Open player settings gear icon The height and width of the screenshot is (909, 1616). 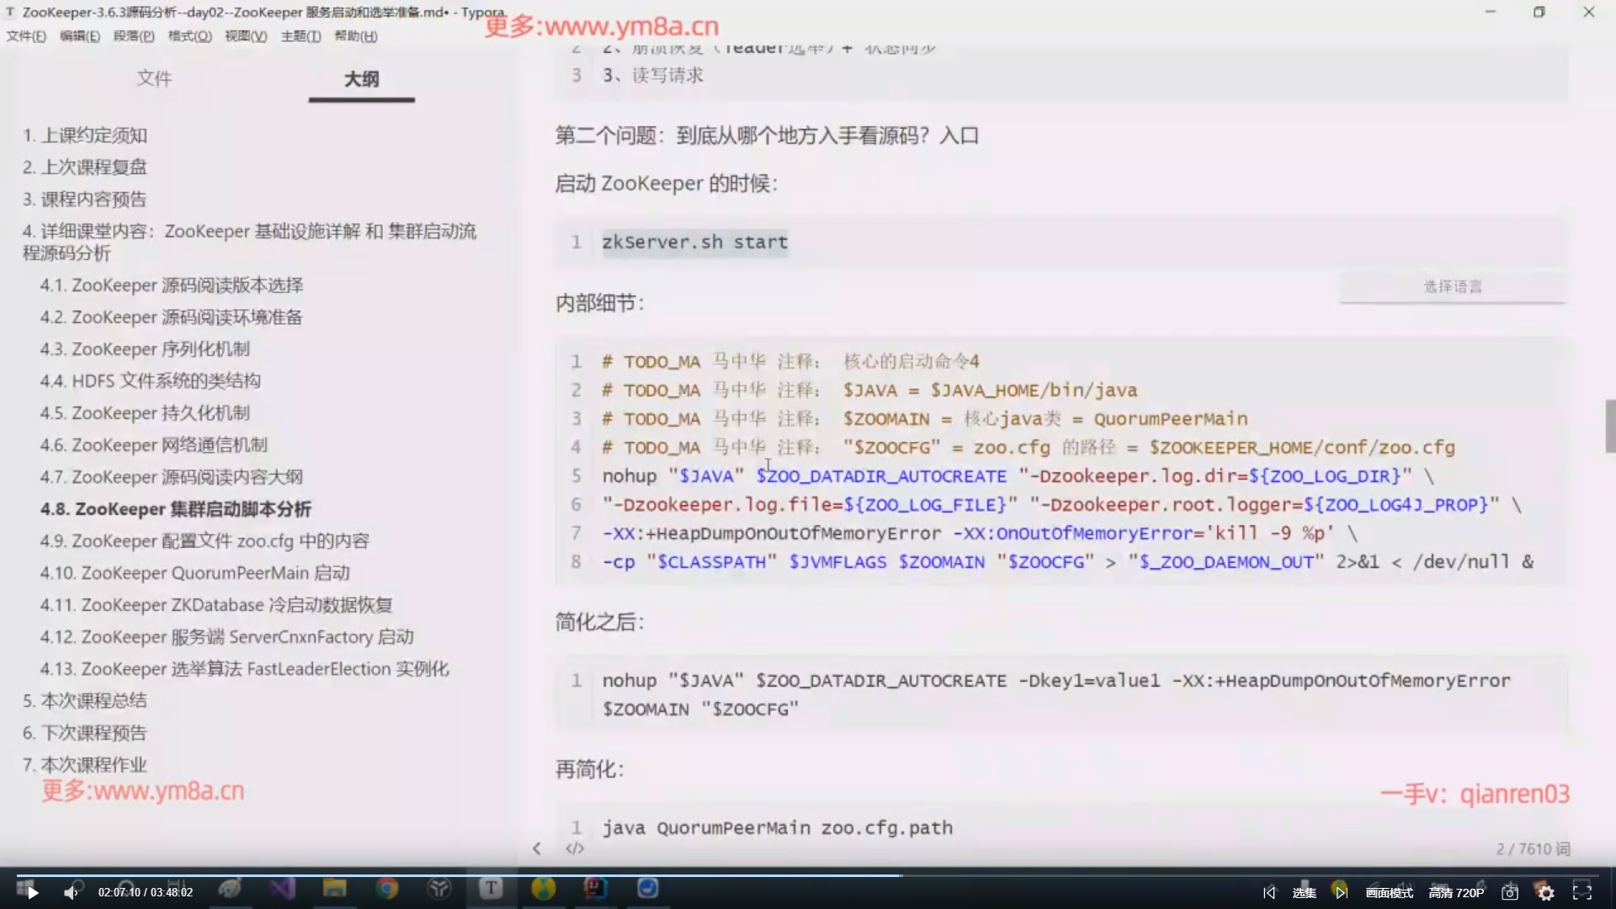[1545, 892]
